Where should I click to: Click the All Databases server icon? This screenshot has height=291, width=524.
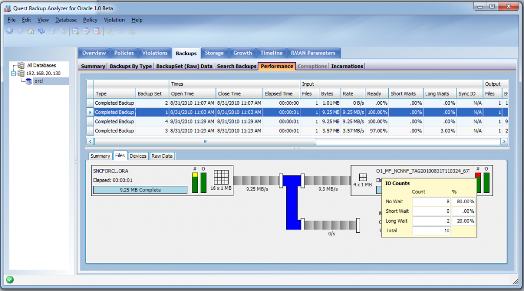coord(21,65)
